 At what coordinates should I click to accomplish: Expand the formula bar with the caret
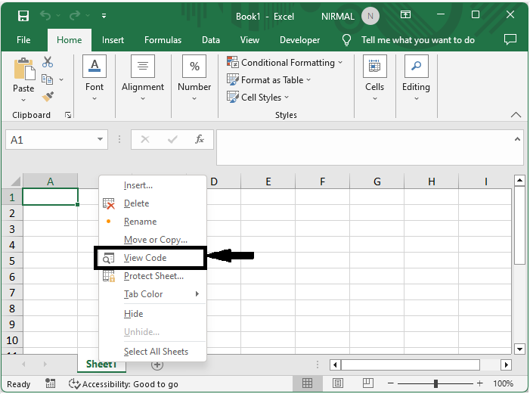coord(517,139)
